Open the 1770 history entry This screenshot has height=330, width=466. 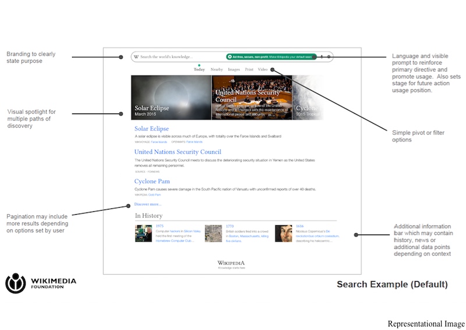tap(230, 226)
